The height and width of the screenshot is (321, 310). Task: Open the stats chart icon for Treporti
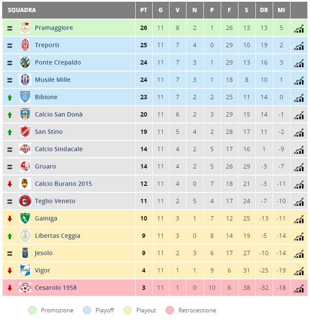[299, 46]
